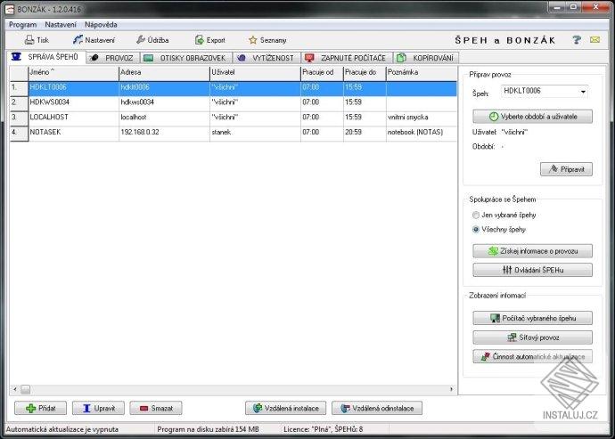Click the Vzdálená instalace button
Image resolution: width=615 pixels, height=439 pixels.
coord(285,408)
